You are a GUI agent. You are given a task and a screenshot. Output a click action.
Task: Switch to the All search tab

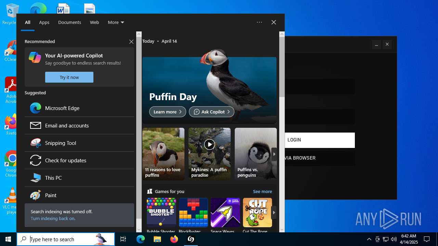(x=28, y=22)
